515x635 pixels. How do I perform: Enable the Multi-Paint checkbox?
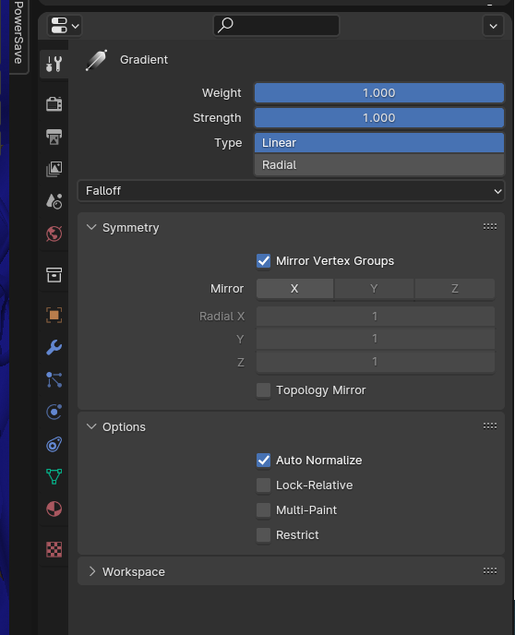tap(264, 510)
